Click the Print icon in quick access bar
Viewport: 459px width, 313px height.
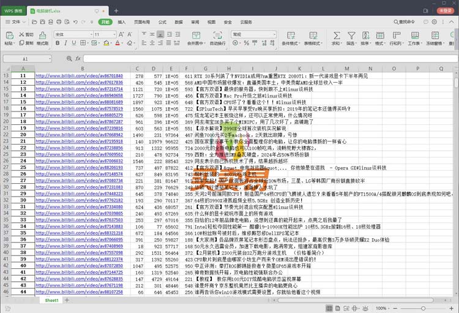pos(59,22)
